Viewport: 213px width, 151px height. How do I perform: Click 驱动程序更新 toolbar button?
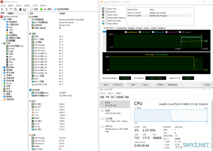[61, 9]
